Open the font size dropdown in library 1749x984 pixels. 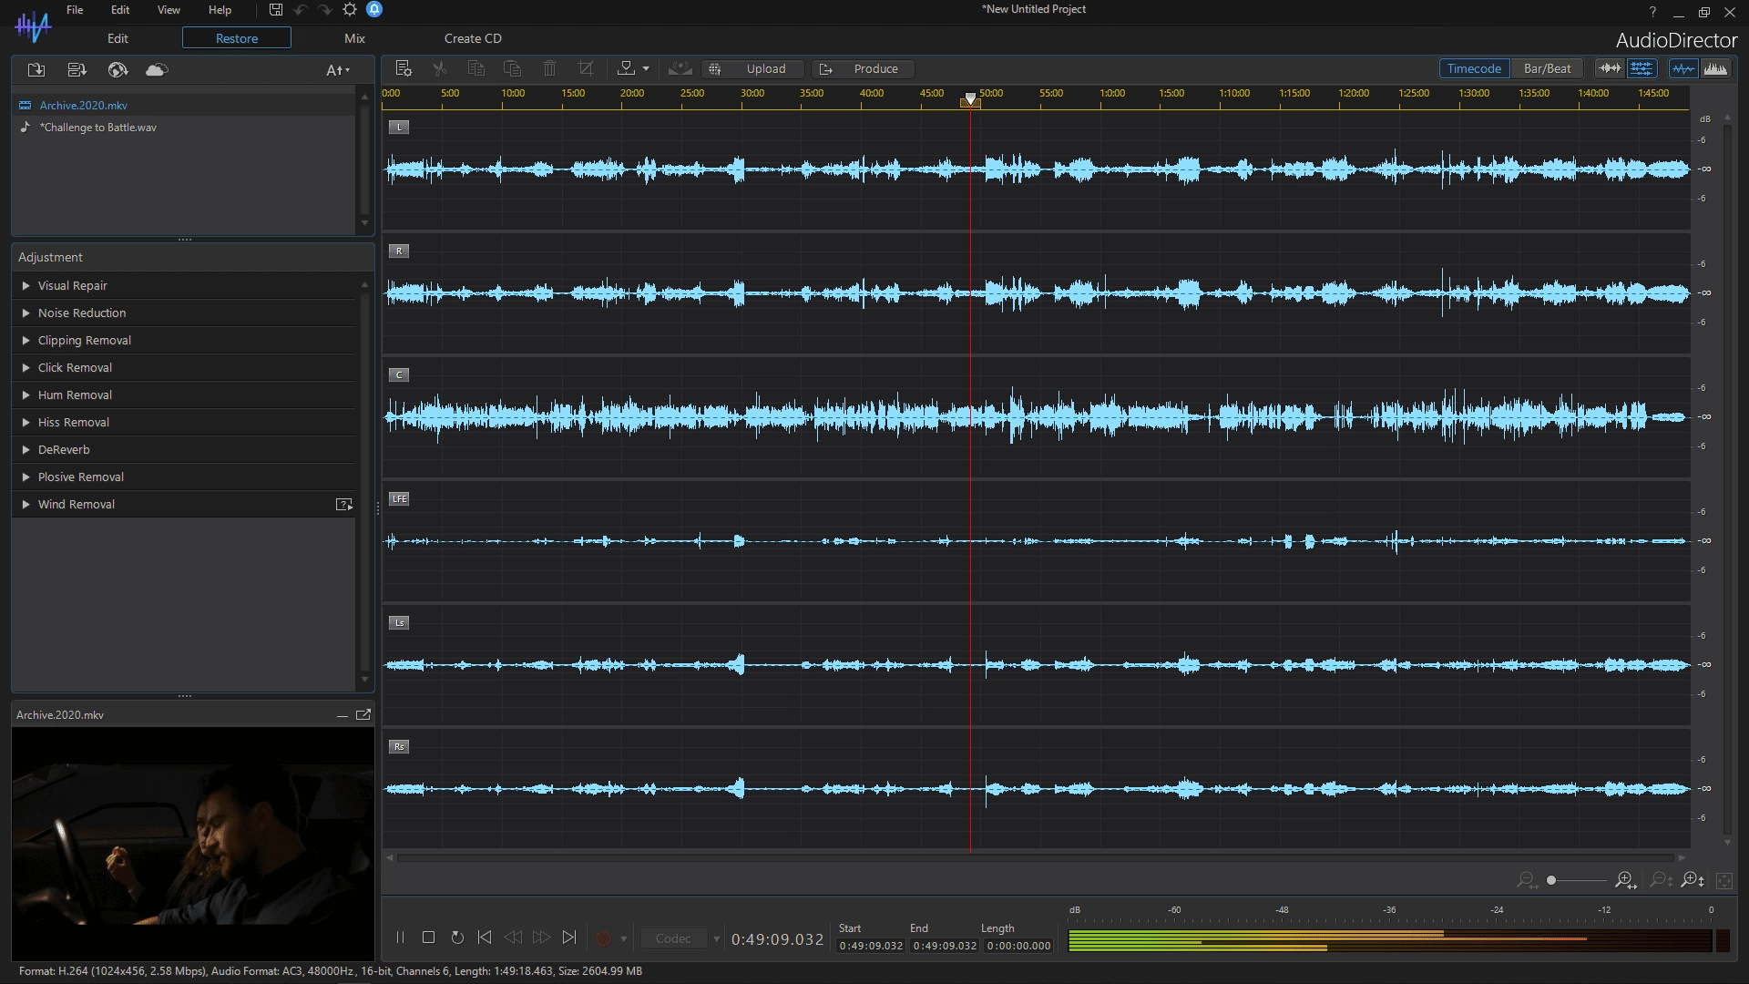pos(338,70)
